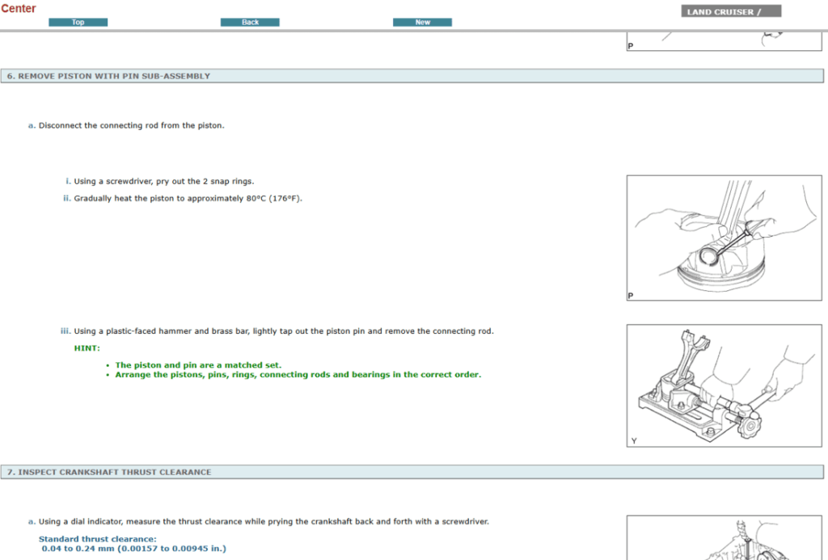Click the Top navigation button
The image size is (828, 560).
click(78, 22)
